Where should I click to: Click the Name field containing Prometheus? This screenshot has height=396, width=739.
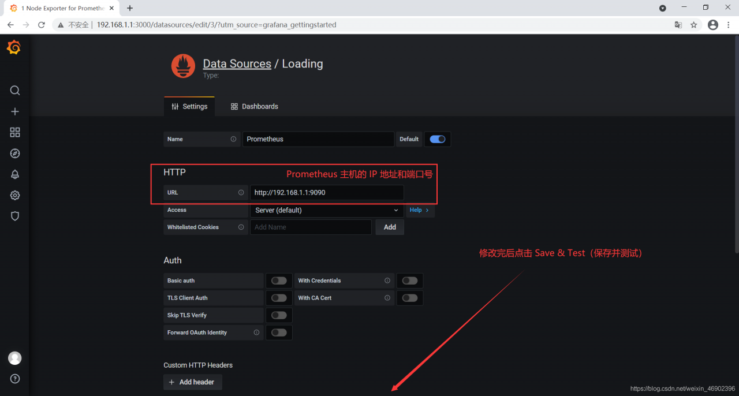click(x=318, y=139)
